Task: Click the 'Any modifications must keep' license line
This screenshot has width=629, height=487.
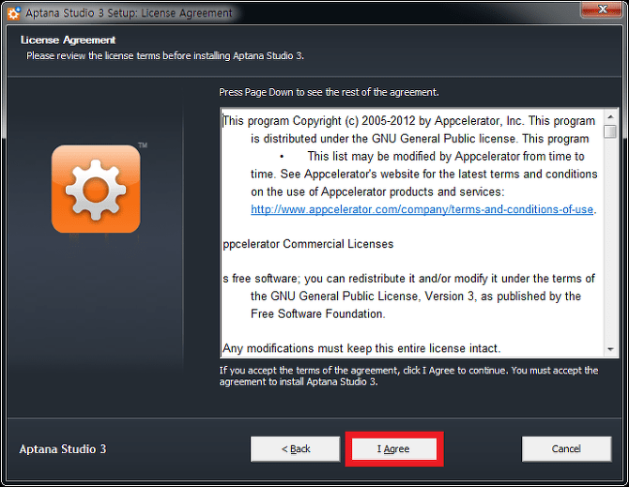Action: (361, 348)
